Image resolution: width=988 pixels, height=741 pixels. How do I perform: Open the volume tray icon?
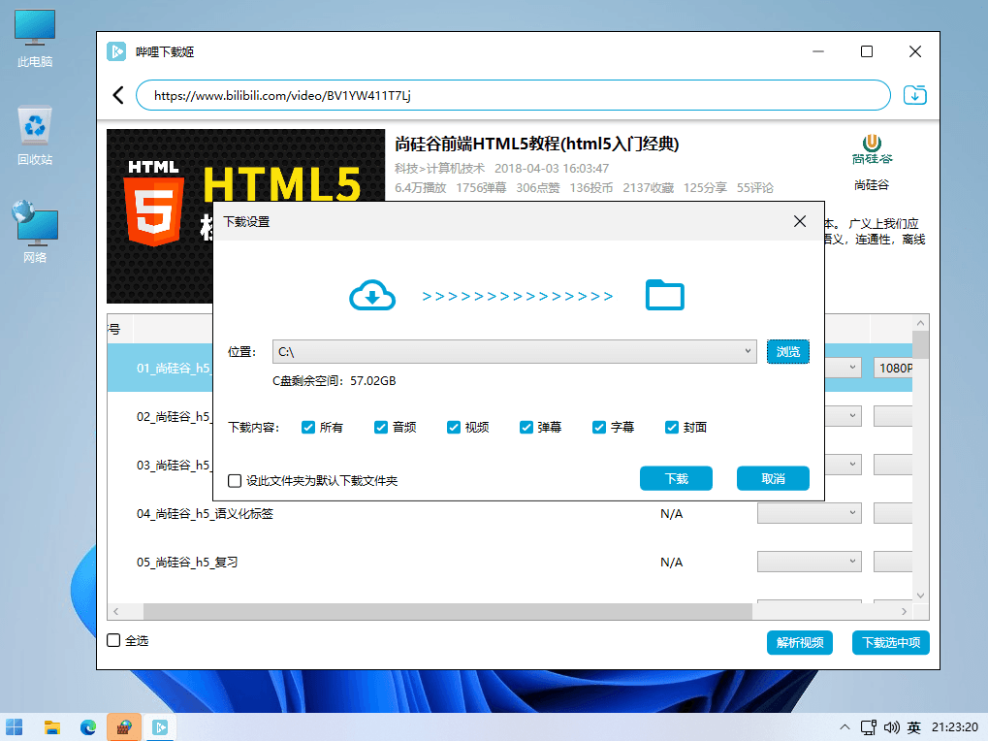tap(891, 727)
